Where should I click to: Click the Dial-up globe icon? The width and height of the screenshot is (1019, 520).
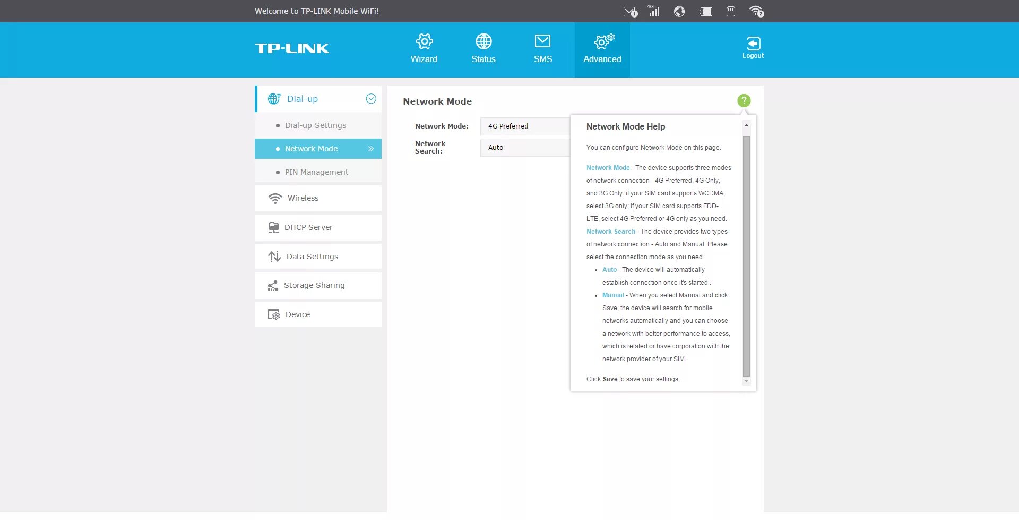pyautogui.click(x=274, y=99)
